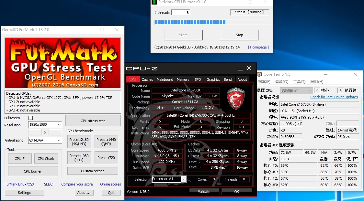Screen dimensions: 364x201
Task: Click the Core Speed 4500.0 MHz value
Action: [167, 150]
